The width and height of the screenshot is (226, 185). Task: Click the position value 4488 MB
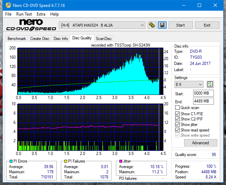(209, 172)
